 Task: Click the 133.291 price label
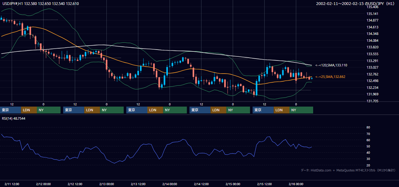[x=372, y=61]
